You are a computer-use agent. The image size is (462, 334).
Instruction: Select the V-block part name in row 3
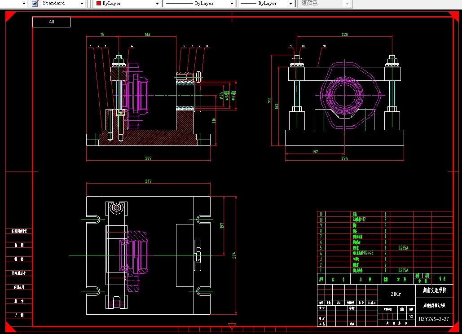(356, 259)
